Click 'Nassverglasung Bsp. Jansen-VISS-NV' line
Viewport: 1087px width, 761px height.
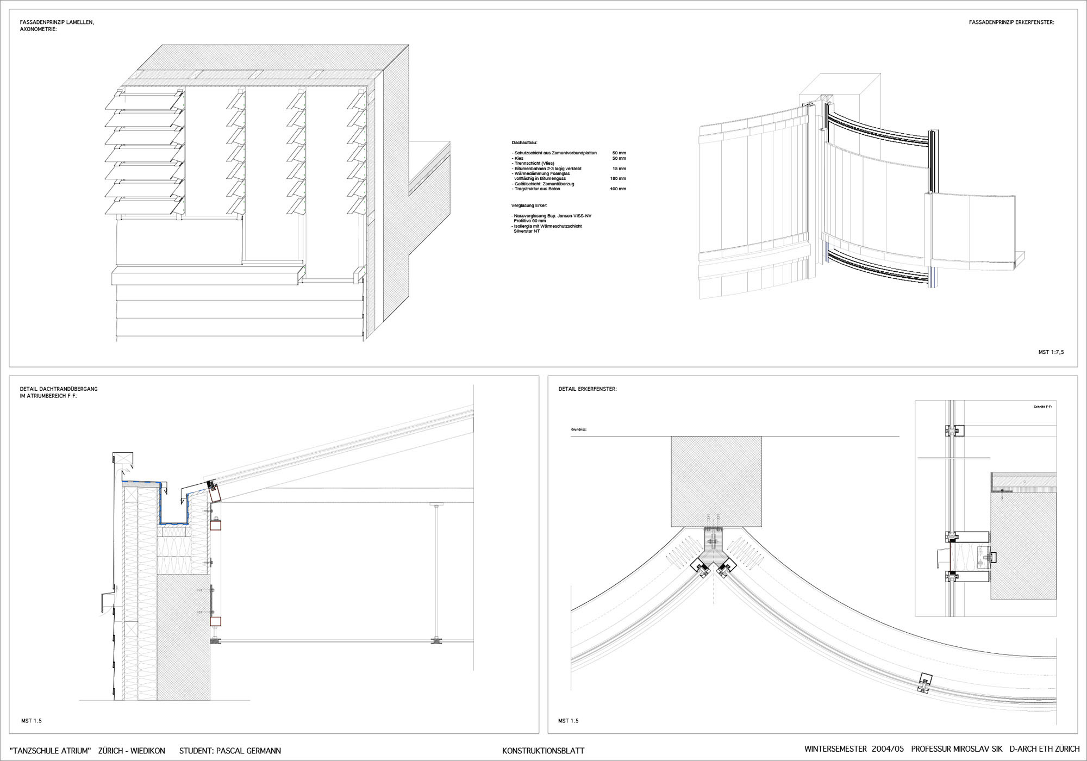551,216
